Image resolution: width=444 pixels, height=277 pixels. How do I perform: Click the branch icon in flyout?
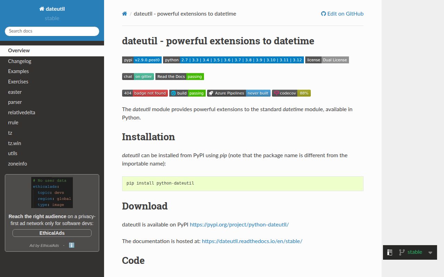(402, 252)
